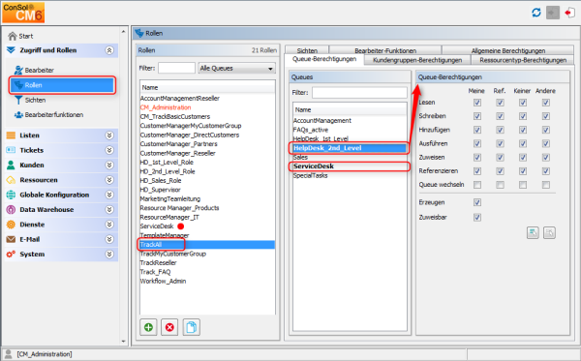
Task: Click the Dienste gear icon
Action: (11, 225)
